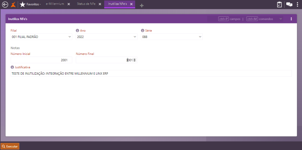
Task: Click the Justificativa text field
Action: point(151,73)
